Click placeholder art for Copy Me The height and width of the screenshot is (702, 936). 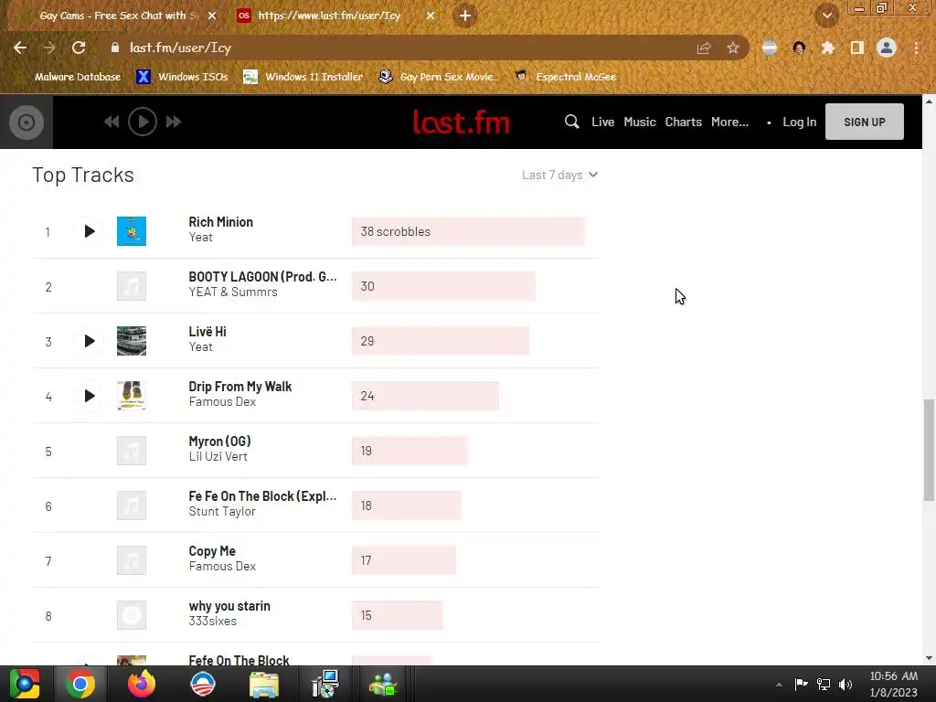pyautogui.click(x=132, y=560)
